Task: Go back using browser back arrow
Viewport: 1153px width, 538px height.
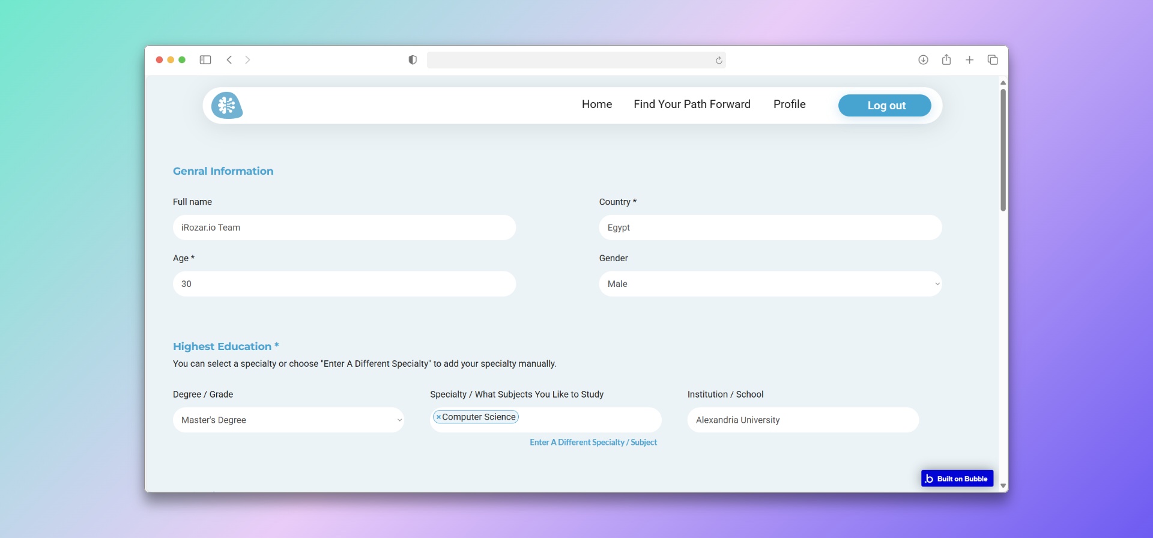Action: [229, 60]
